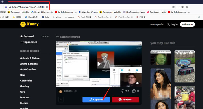
Task: Open Keyword Planner bookmark
Action: point(42,12)
